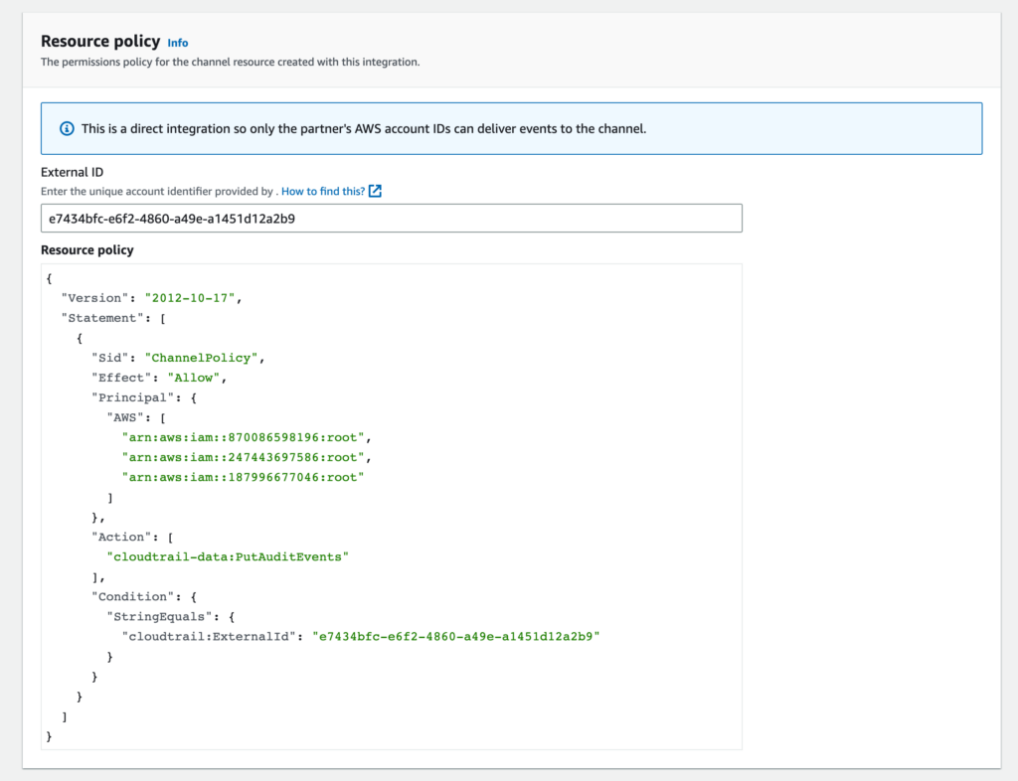Viewport: 1018px width, 781px height.
Task: Click the "Action": [ line
Action: tap(132, 538)
